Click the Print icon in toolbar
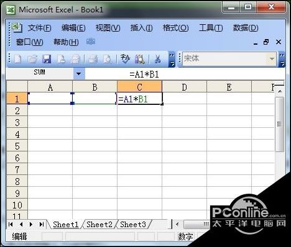291x247 pixels. click(x=93, y=59)
